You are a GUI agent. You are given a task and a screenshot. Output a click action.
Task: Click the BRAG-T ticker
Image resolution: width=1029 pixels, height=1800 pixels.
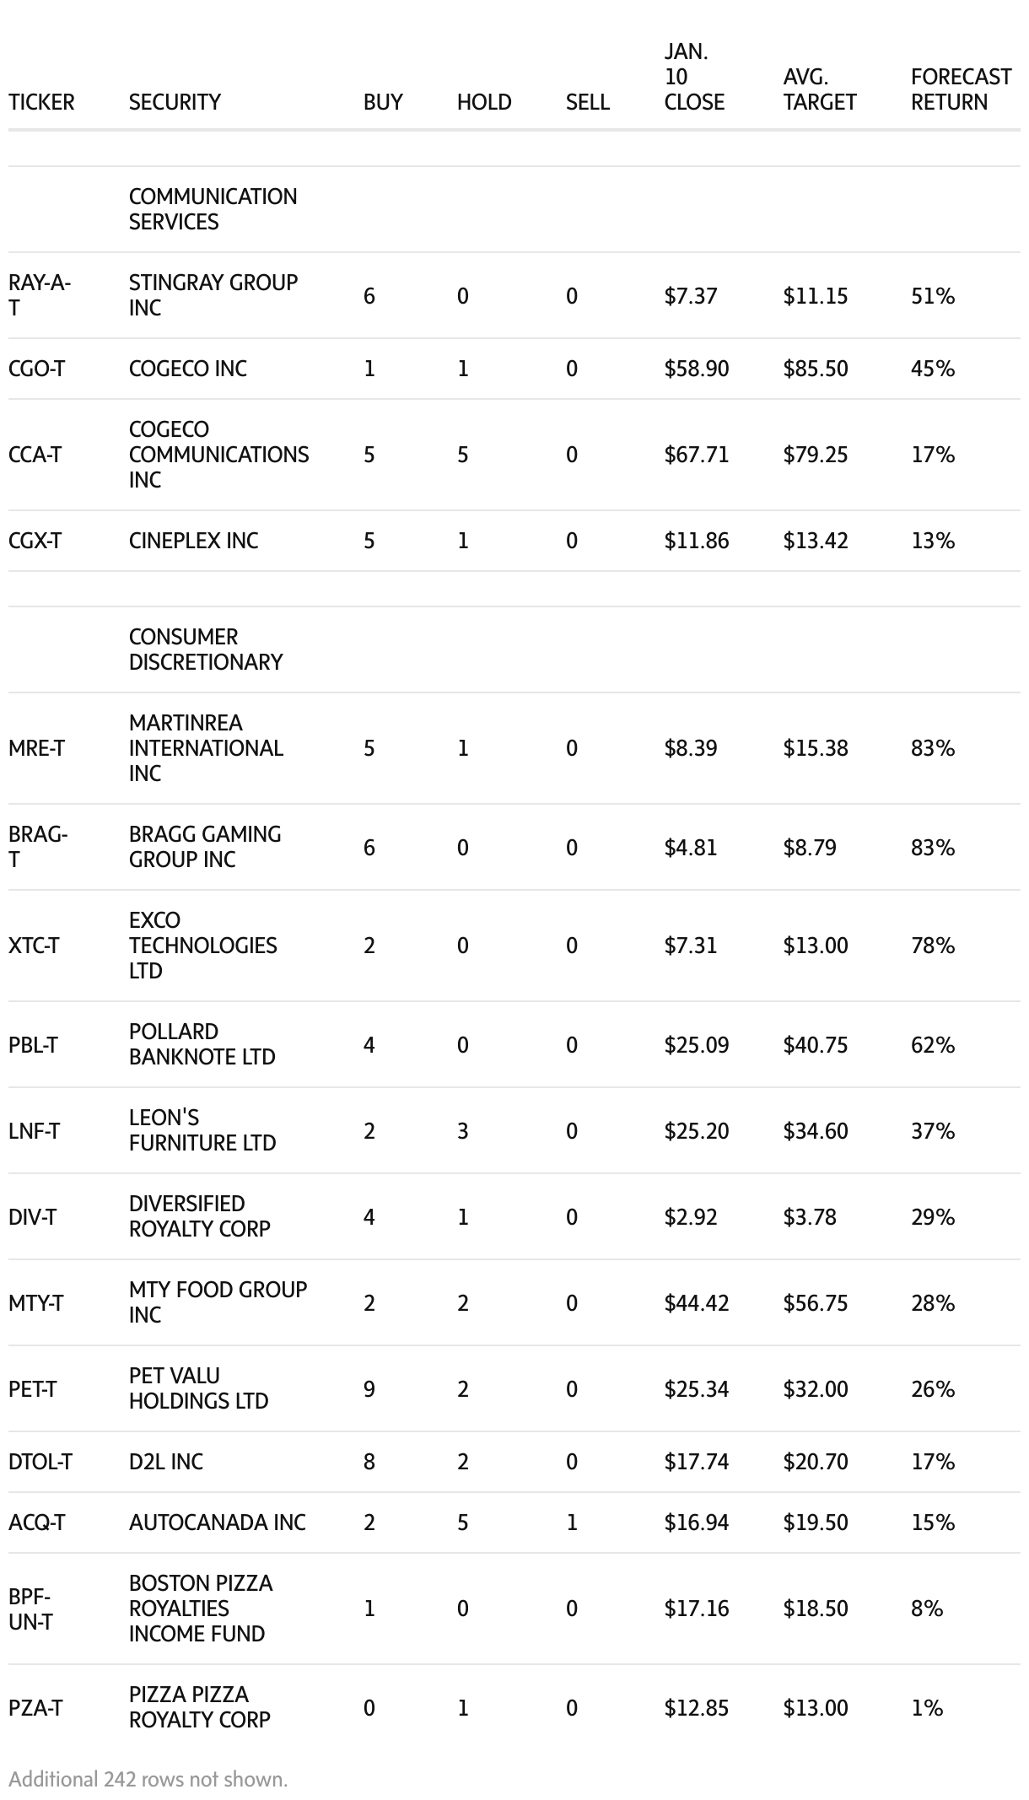pos(38,847)
